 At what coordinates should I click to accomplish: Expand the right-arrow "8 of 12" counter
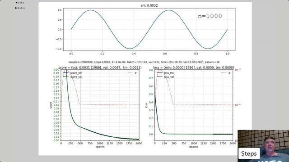tap(20, 8)
